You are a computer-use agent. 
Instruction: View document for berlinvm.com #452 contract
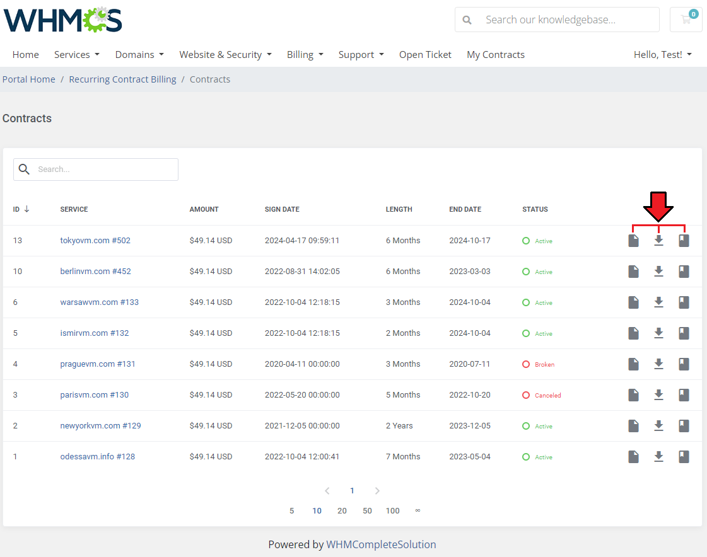(633, 272)
